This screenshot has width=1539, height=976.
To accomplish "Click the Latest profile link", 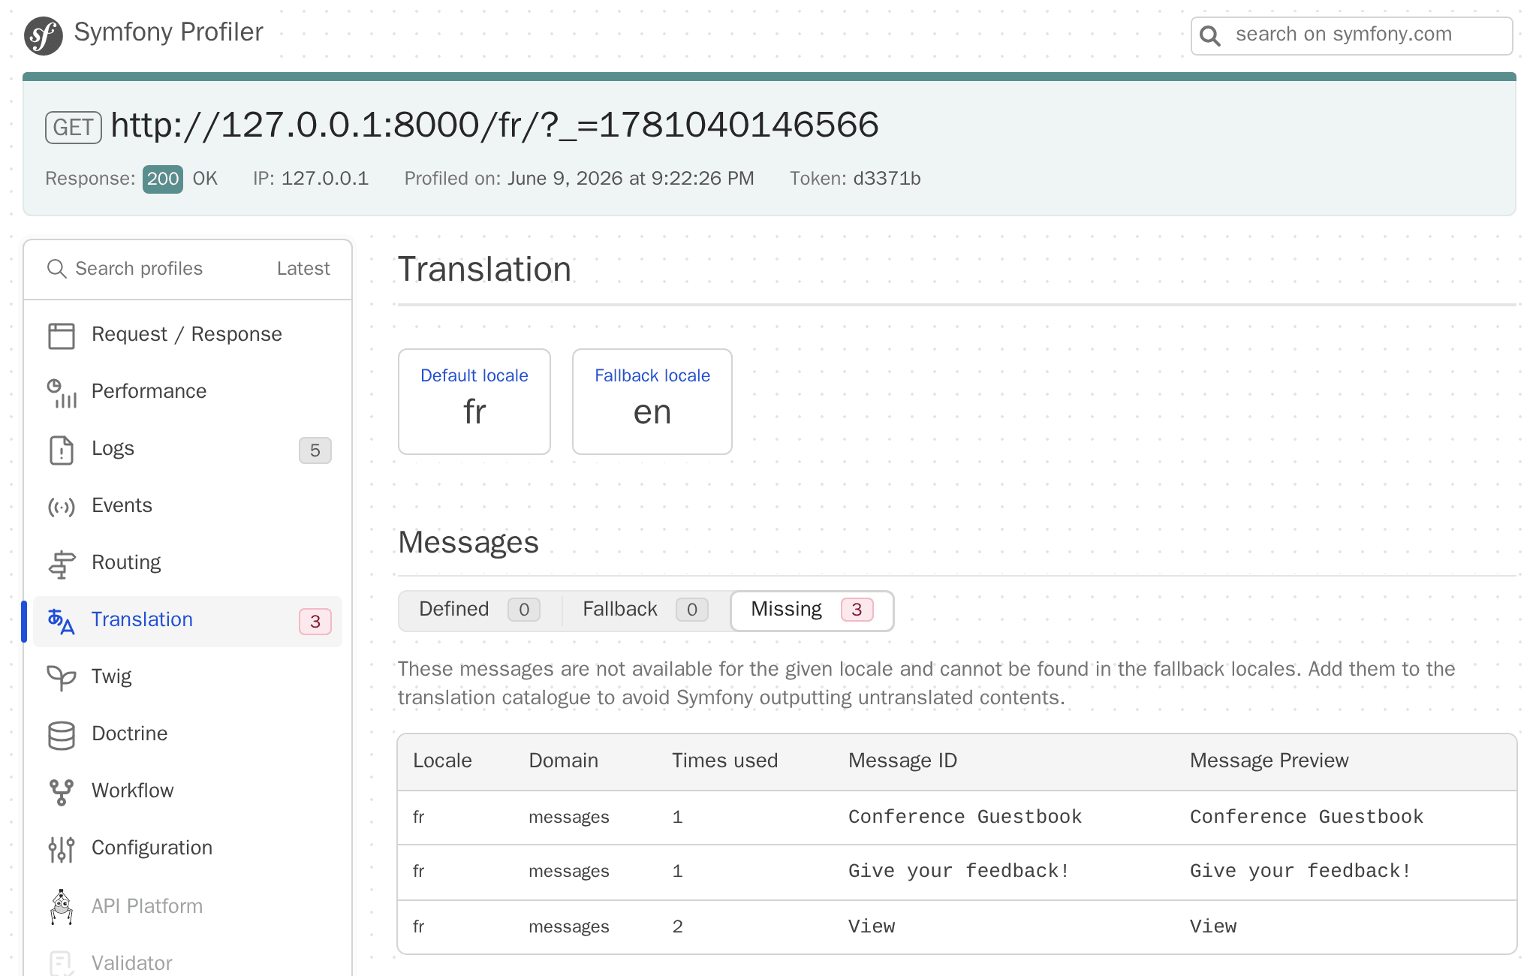I will click(x=303, y=269).
